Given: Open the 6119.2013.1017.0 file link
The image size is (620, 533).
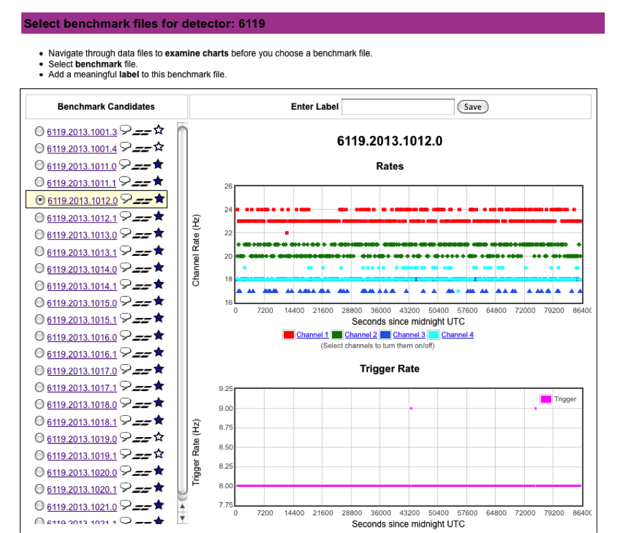Looking at the screenshot, I should [82, 371].
